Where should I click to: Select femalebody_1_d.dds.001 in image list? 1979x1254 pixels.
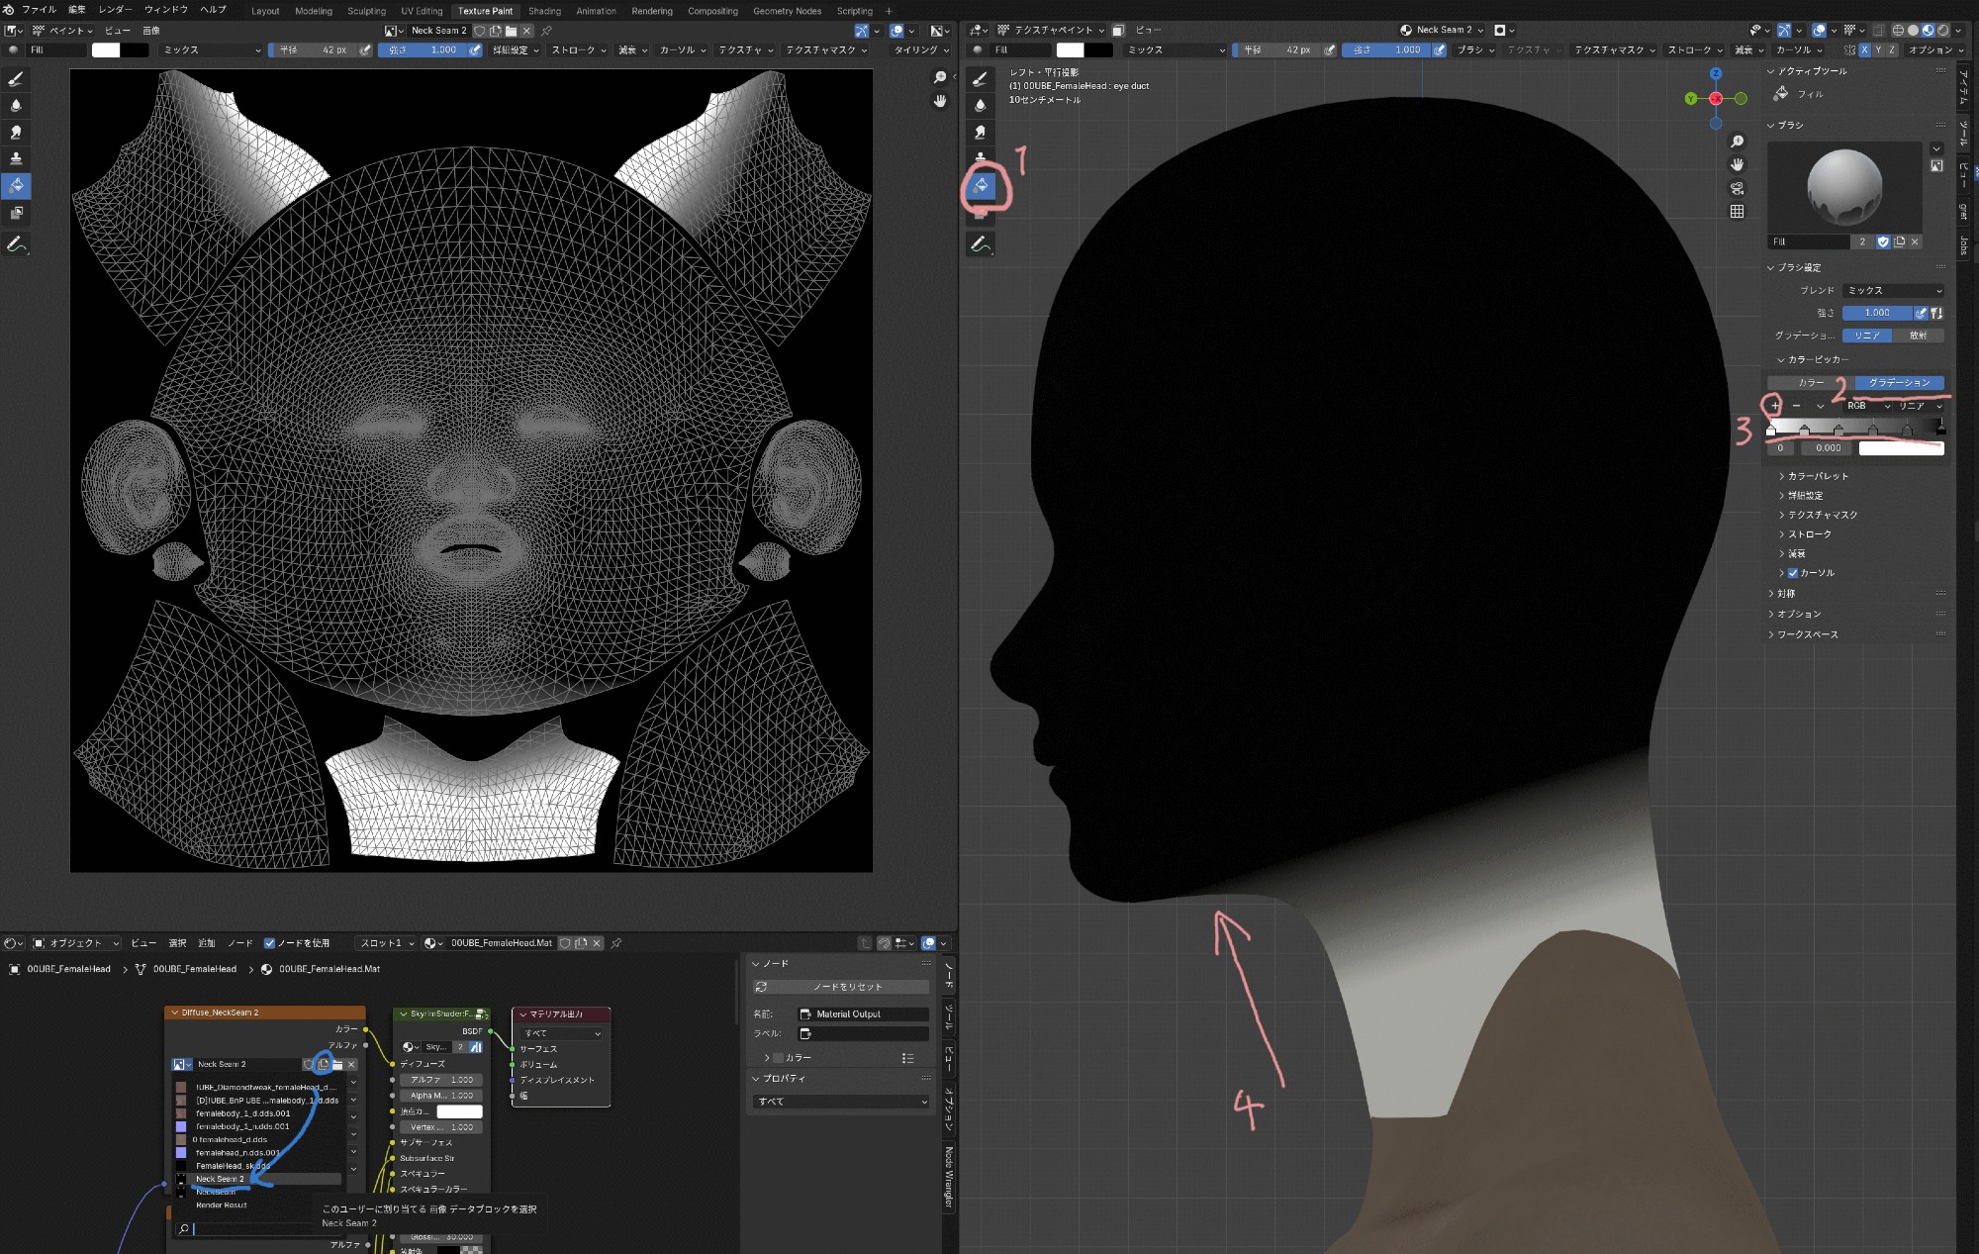(243, 1113)
